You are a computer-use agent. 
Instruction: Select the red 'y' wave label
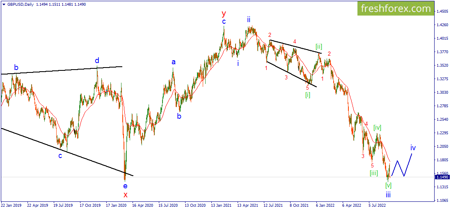pos(224,13)
